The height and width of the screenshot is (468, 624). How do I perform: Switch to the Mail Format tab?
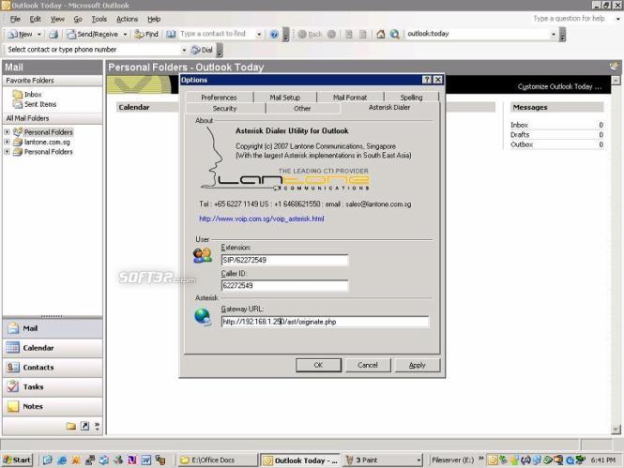point(350,97)
